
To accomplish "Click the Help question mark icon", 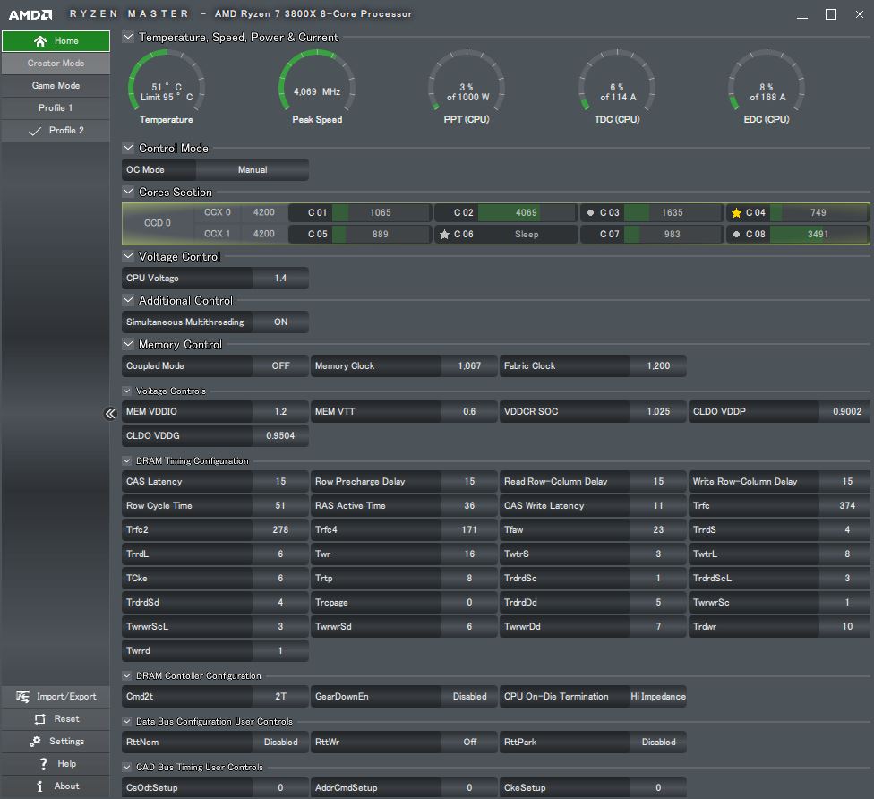I will pyautogui.click(x=44, y=764).
